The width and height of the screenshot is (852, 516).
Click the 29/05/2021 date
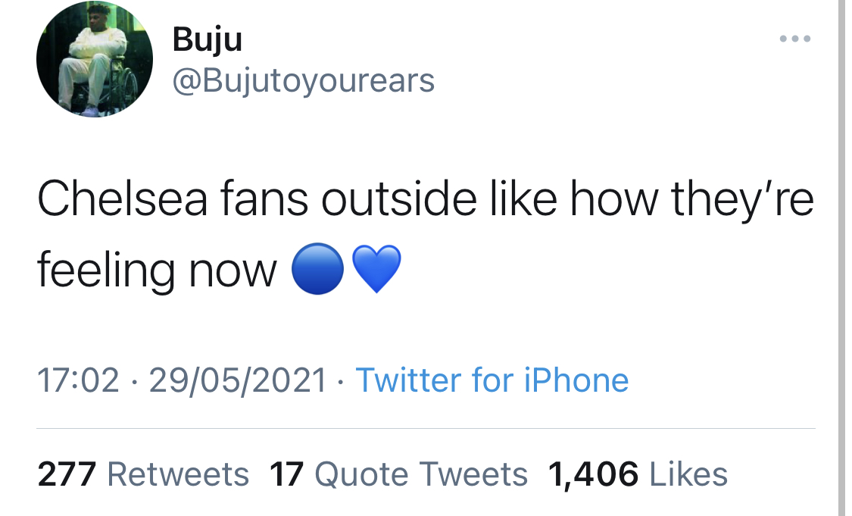[x=237, y=379]
